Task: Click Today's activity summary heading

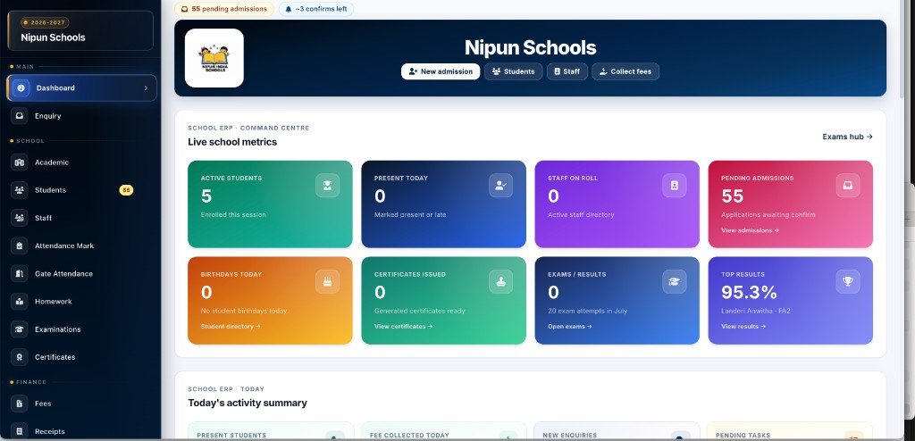Action: coord(248,404)
